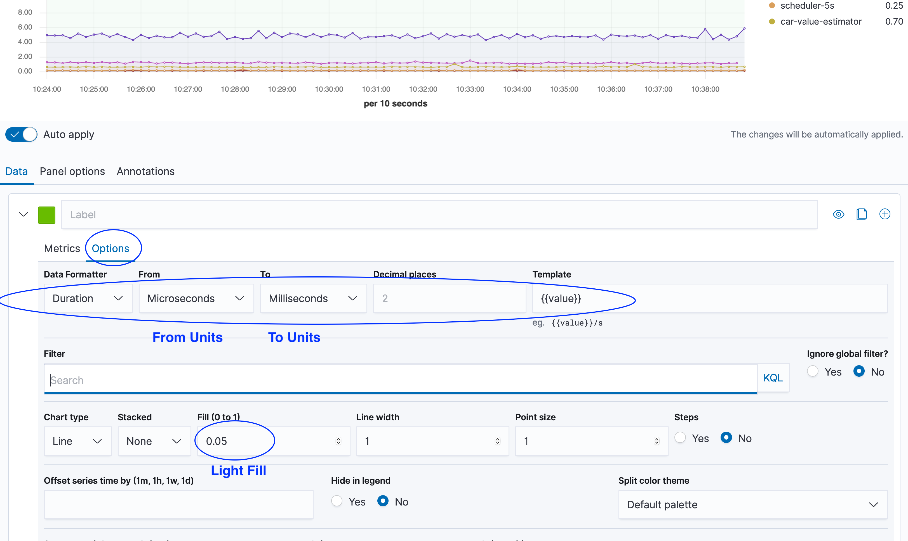This screenshot has width=908, height=541.
Task: Click the scheduler-5s legend entry
Action: tap(807, 6)
